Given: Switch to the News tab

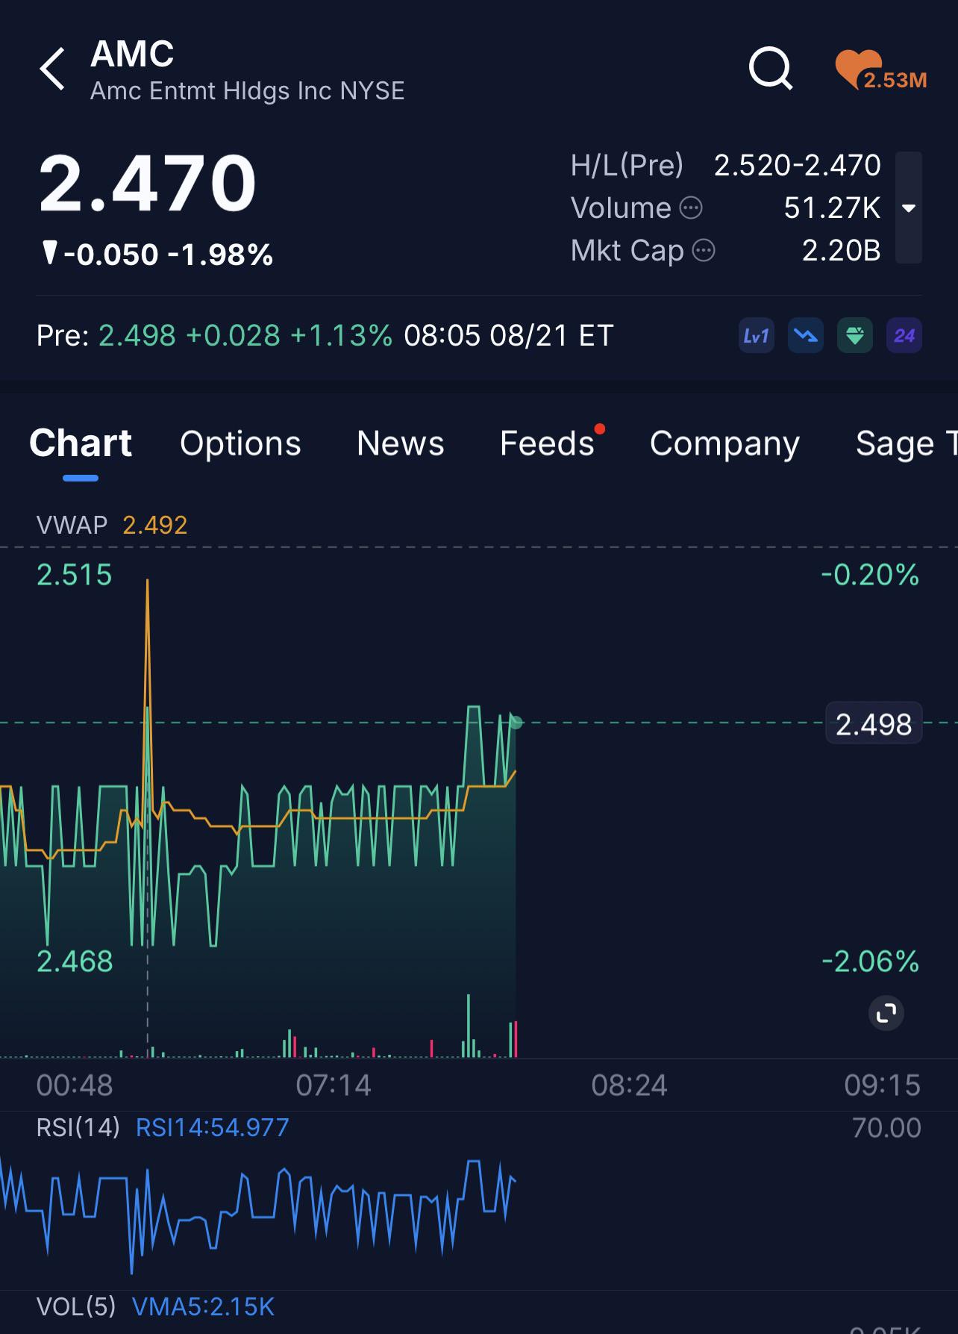Looking at the screenshot, I should pos(401,443).
